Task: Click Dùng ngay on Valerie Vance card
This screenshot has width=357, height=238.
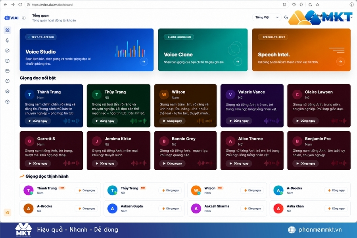Action: 239,121
